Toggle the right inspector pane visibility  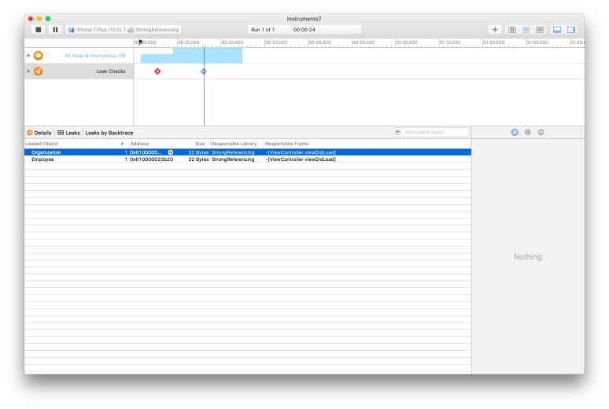click(571, 30)
